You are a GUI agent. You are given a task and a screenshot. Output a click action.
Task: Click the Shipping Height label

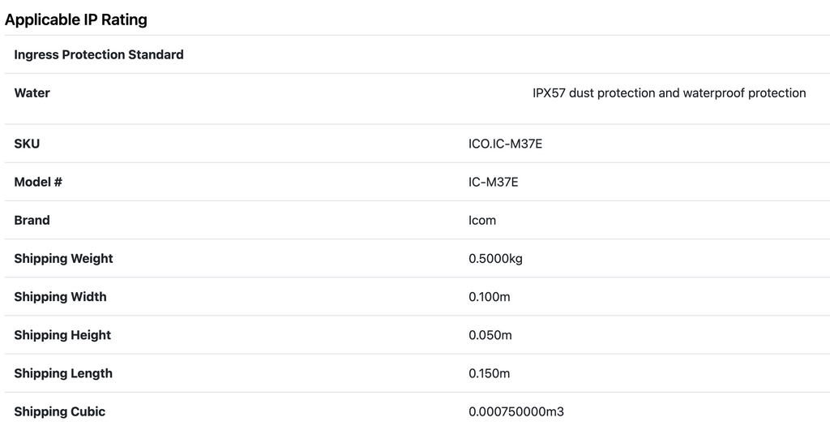[62, 334]
